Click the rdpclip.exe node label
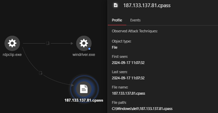The width and height of the screenshot is (218, 113). [12, 54]
